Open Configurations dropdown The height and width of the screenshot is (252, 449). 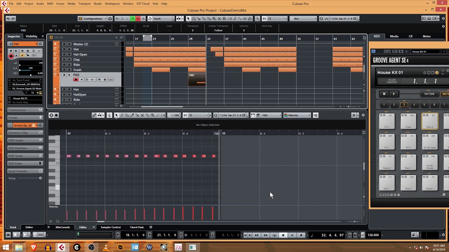pyautogui.click(x=92, y=19)
